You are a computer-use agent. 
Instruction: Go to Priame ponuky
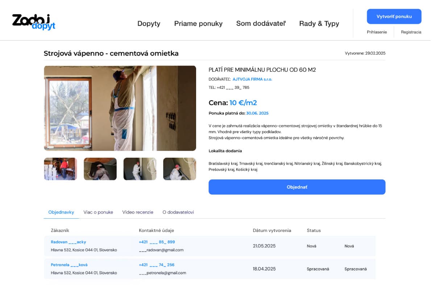pyautogui.click(x=198, y=24)
